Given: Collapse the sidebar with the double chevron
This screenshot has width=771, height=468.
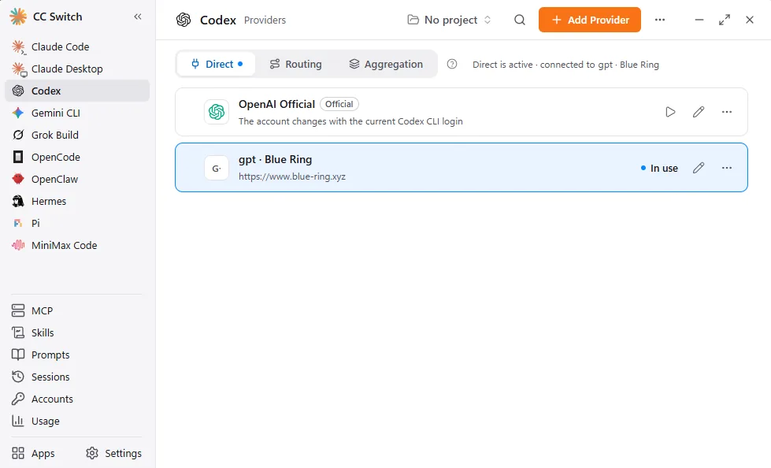Looking at the screenshot, I should [138, 17].
